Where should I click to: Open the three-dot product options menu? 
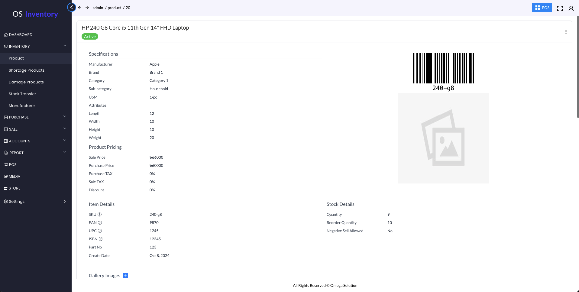(566, 32)
